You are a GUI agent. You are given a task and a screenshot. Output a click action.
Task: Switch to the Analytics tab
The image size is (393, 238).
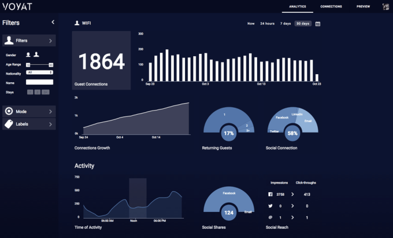click(x=298, y=6)
